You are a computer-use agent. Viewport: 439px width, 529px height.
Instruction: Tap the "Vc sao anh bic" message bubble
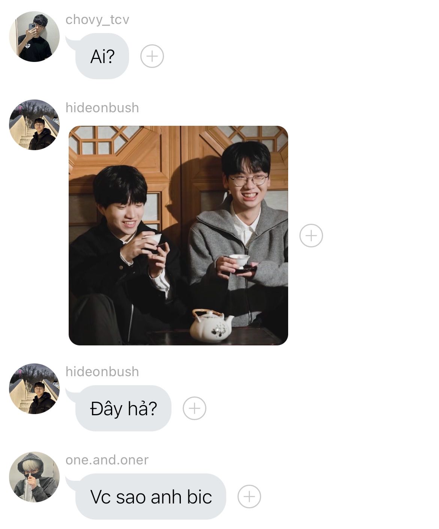pyautogui.click(x=151, y=496)
